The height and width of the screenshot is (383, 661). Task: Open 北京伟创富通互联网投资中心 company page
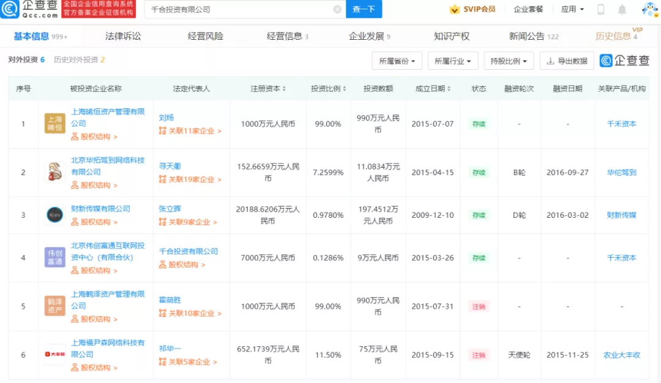[108, 251]
